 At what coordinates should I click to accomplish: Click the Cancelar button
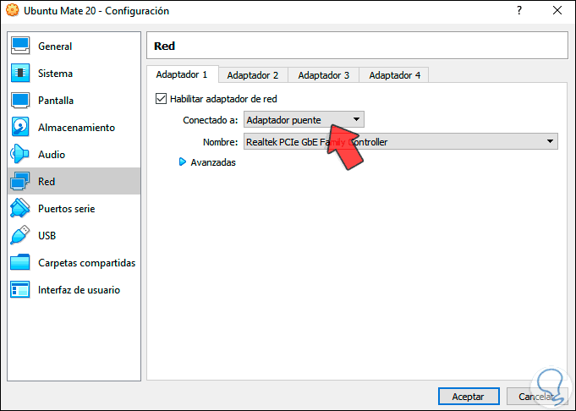(x=536, y=396)
